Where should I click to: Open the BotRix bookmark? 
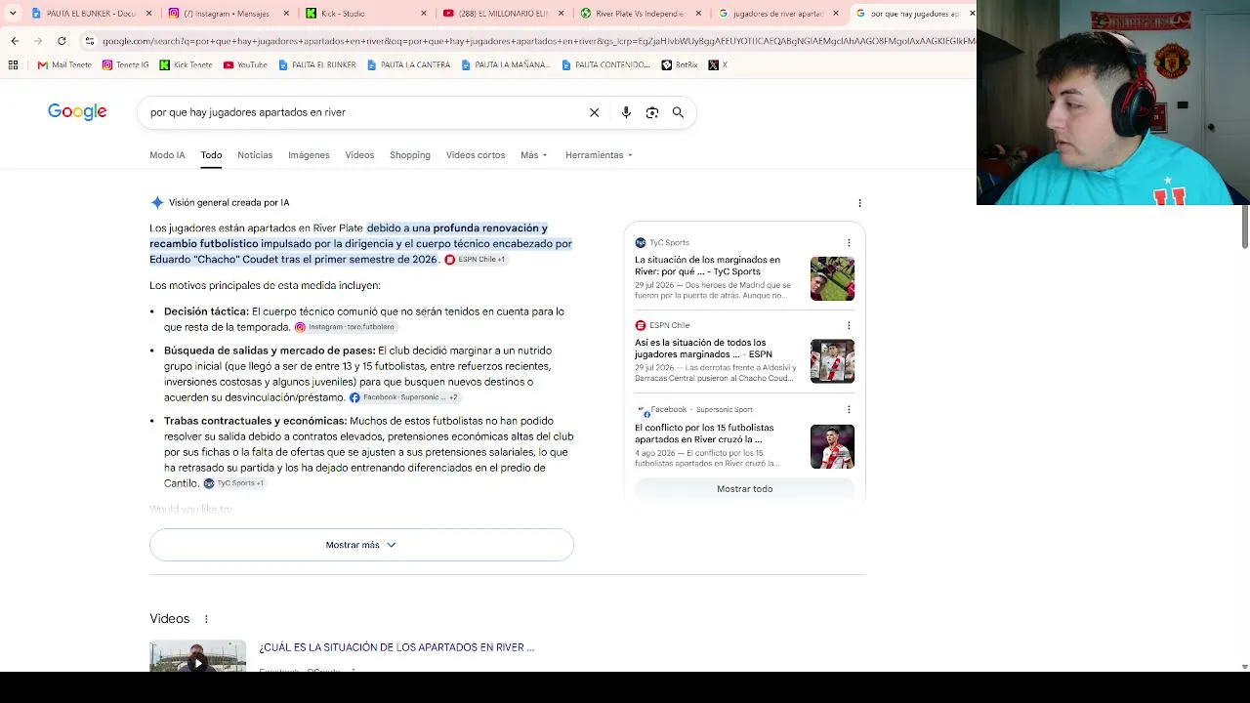coord(680,65)
